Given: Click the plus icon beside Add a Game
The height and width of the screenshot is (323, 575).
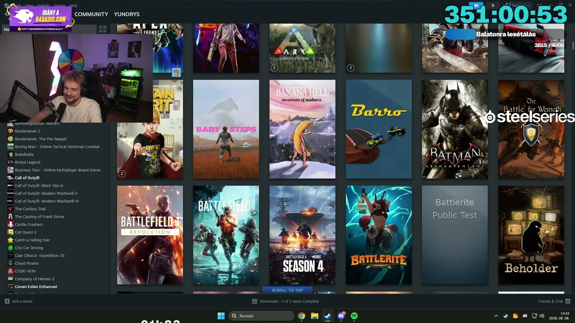Looking at the screenshot, I should tap(7, 301).
